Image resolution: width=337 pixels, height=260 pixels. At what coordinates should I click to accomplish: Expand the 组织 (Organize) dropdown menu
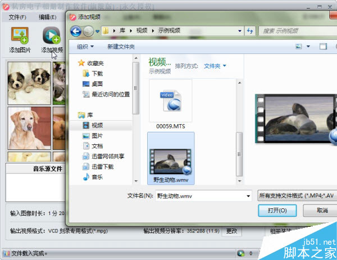click(85, 46)
